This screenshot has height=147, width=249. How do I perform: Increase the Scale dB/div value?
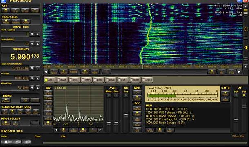pyautogui.click(x=38, y=44)
